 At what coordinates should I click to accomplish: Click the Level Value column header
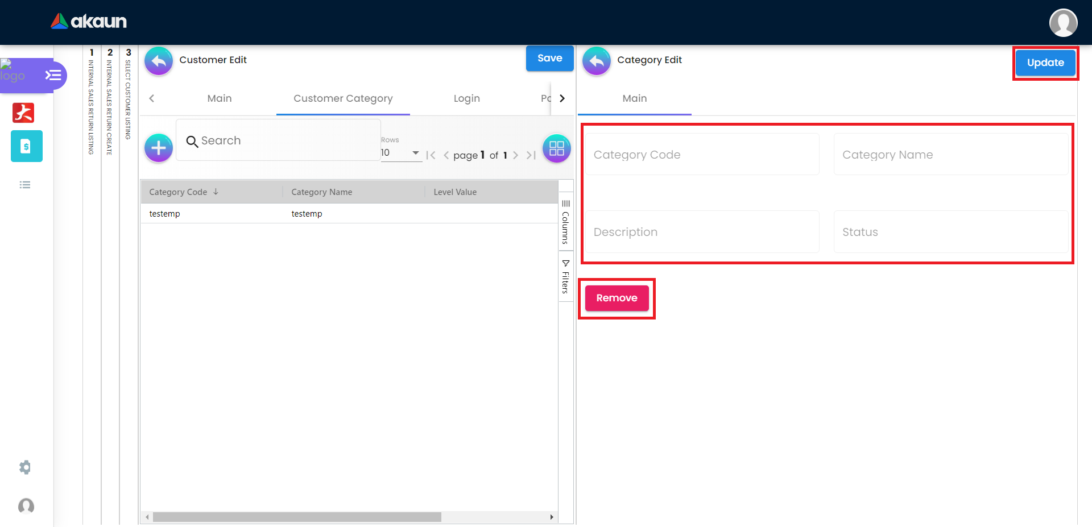click(491, 192)
